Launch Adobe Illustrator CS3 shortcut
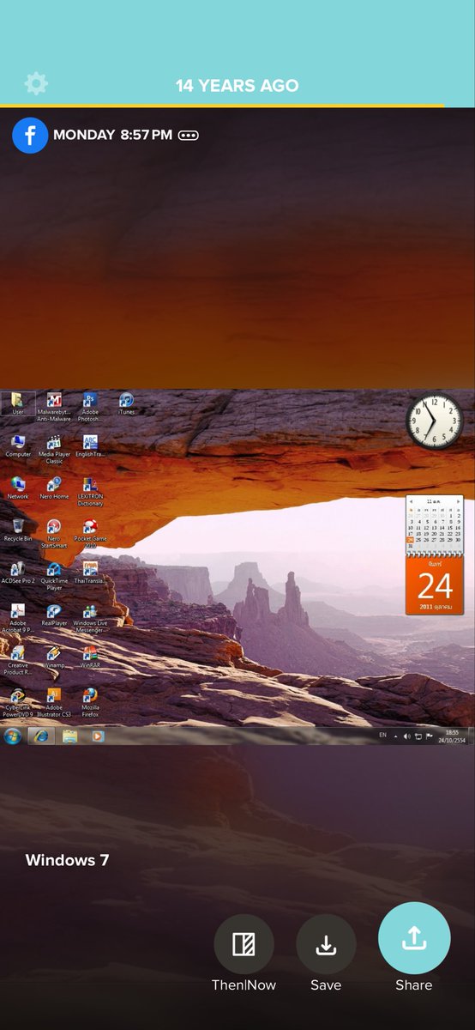The height and width of the screenshot is (1030, 475). (54, 702)
